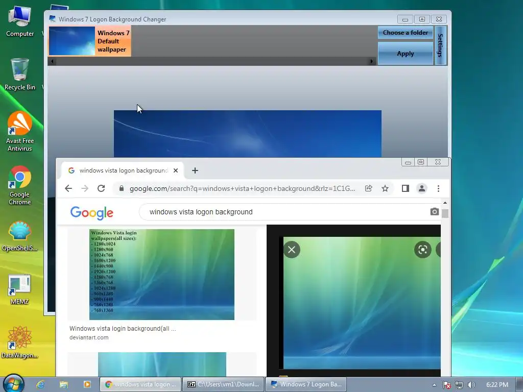Click Choose a folder button
The width and height of the screenshot is (523, 392).
[x=405, y=33]
